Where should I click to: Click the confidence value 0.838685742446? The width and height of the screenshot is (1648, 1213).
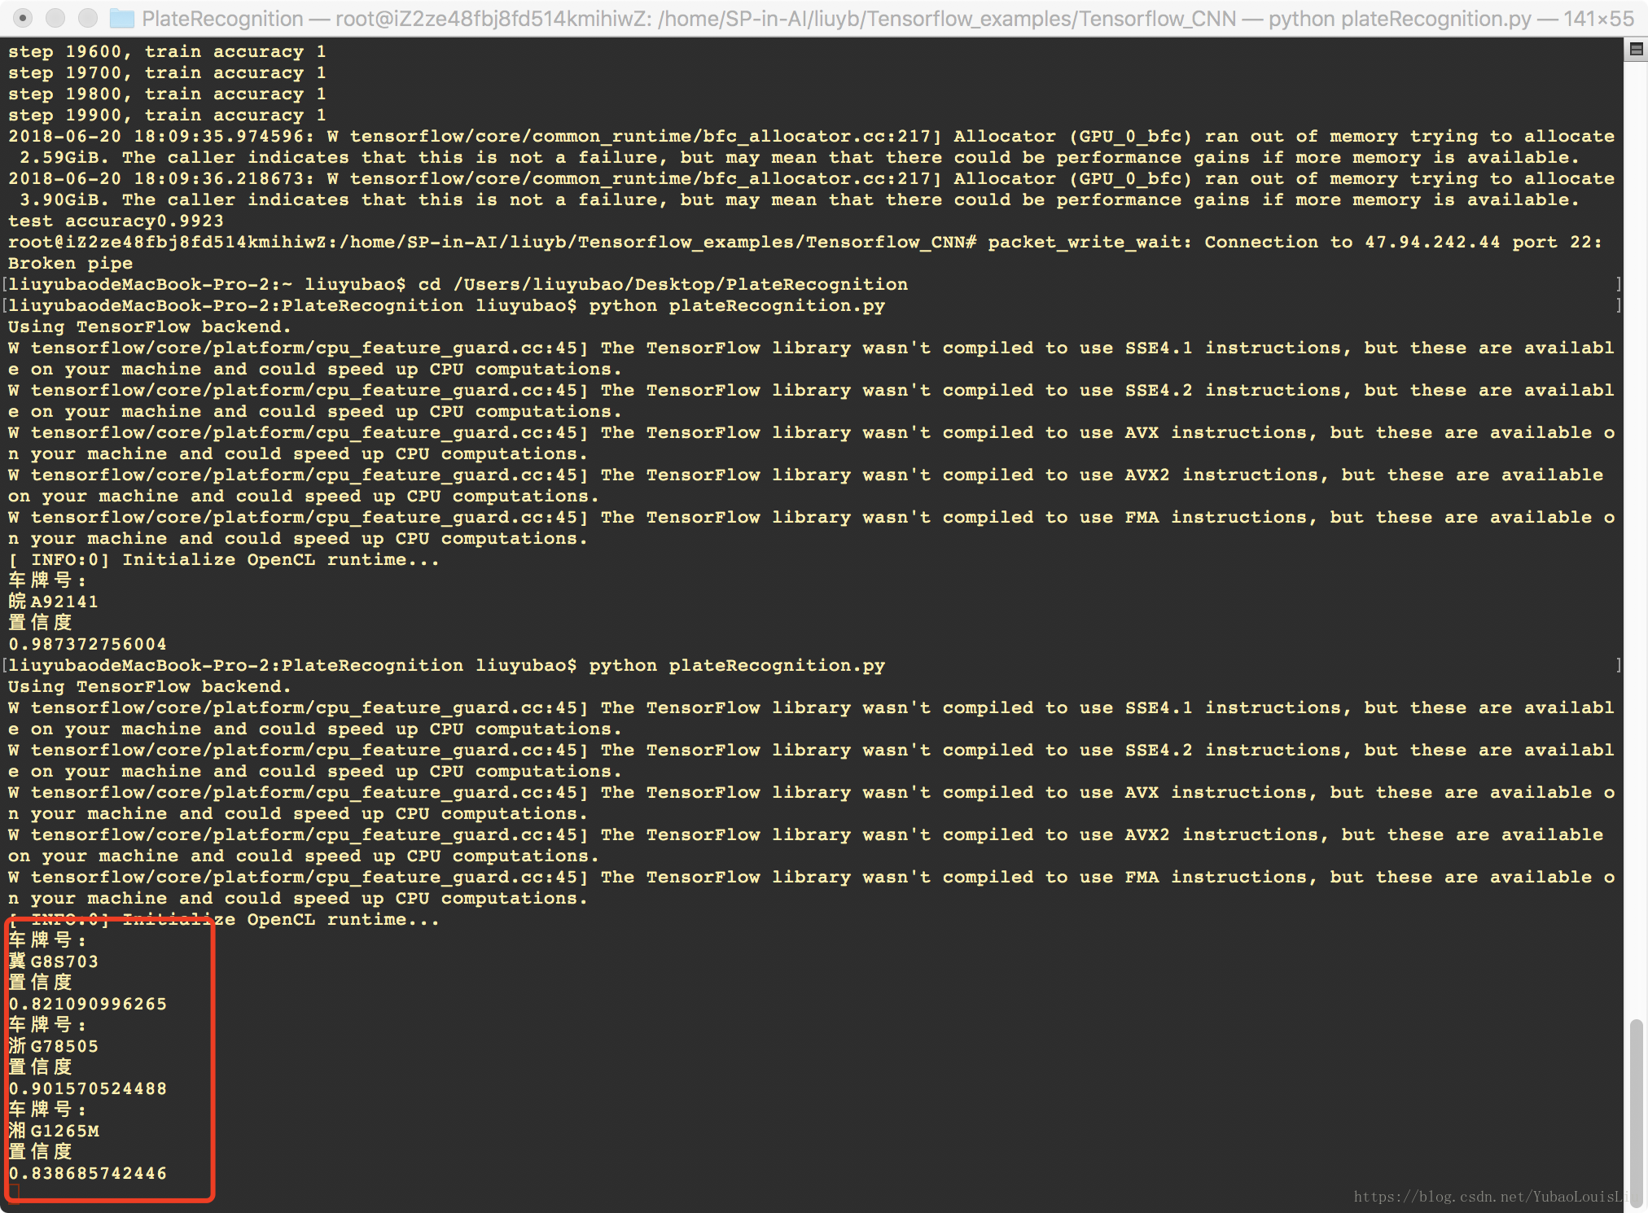[87, 1173]
